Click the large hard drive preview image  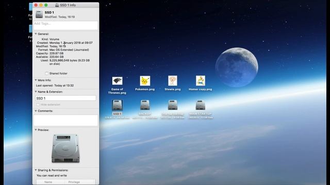[65, 149]
